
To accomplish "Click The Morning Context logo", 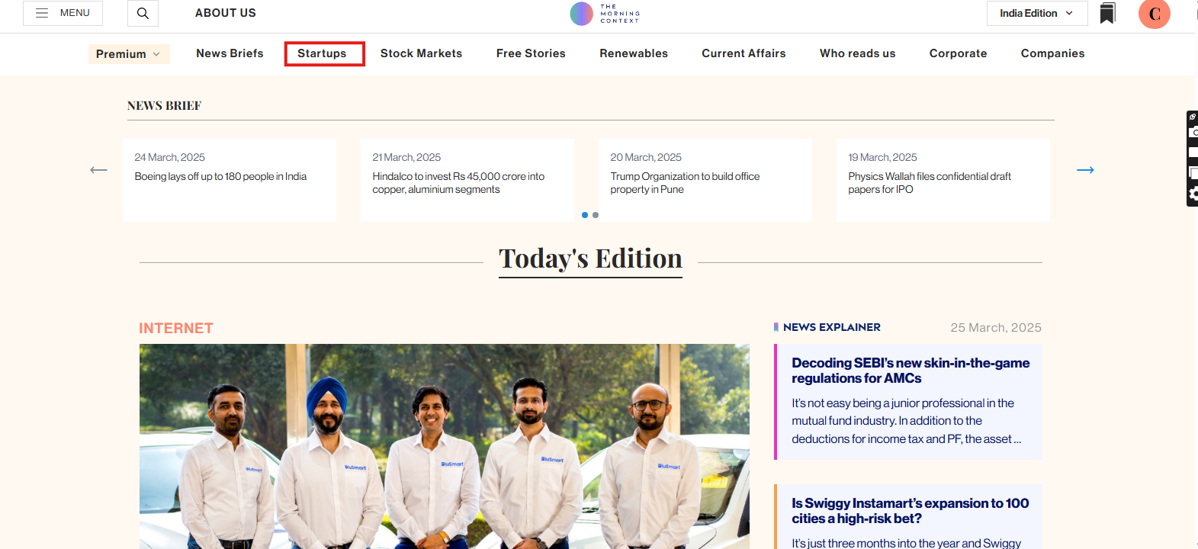I will coord(605,14).
